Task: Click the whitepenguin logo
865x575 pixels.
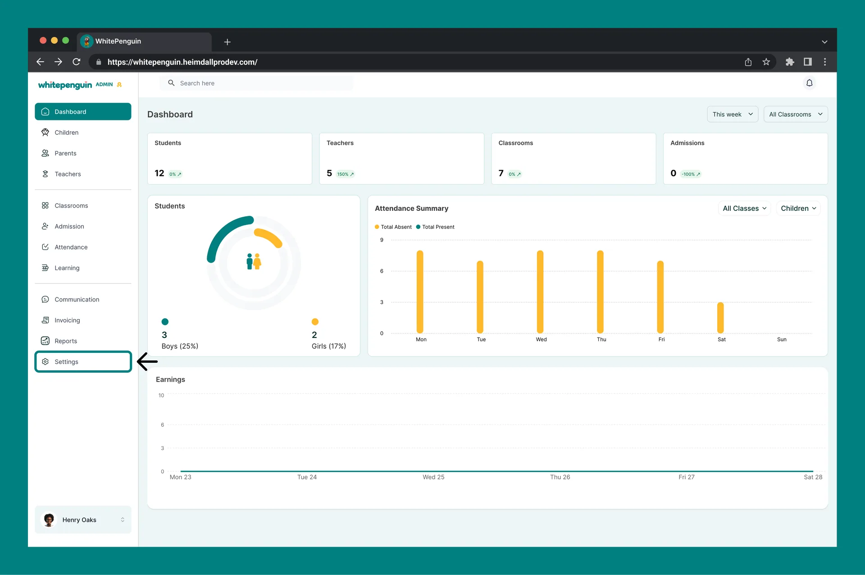Action: coord(65,85)
